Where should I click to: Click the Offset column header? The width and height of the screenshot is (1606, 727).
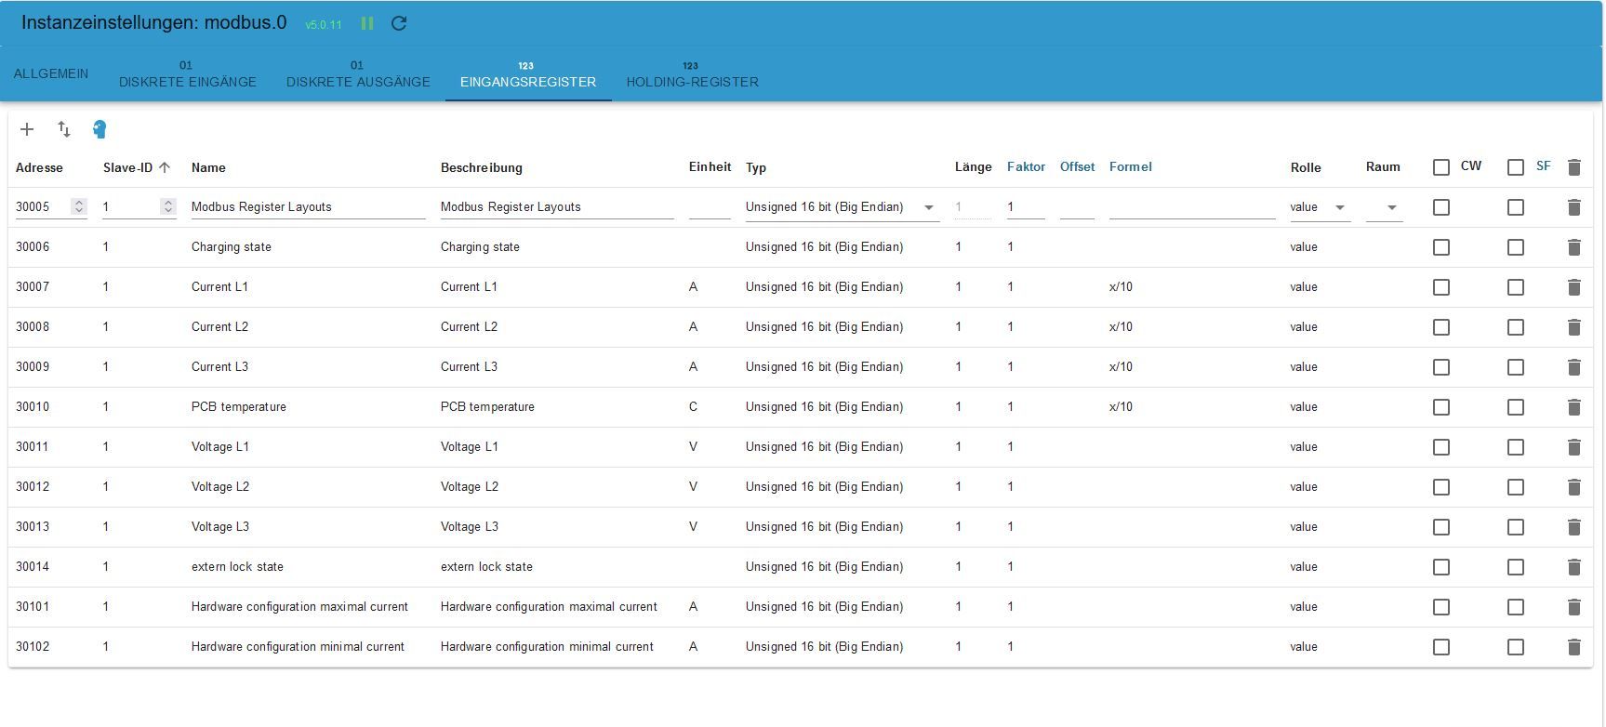pyautogui.click(x=1077, y=167)
